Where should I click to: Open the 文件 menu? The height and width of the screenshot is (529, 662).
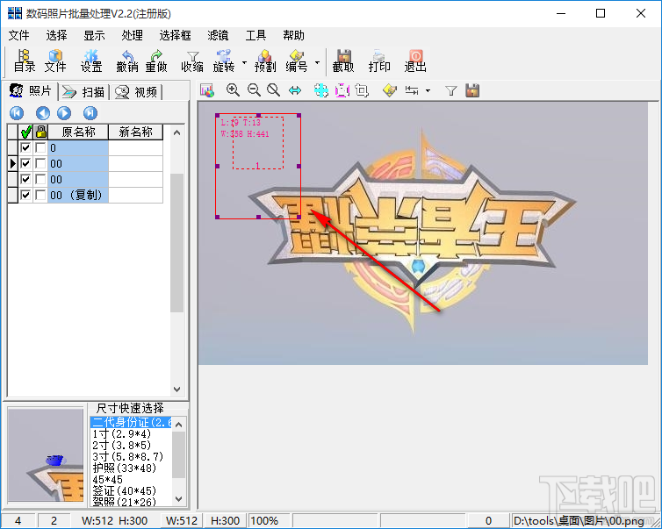19,35
